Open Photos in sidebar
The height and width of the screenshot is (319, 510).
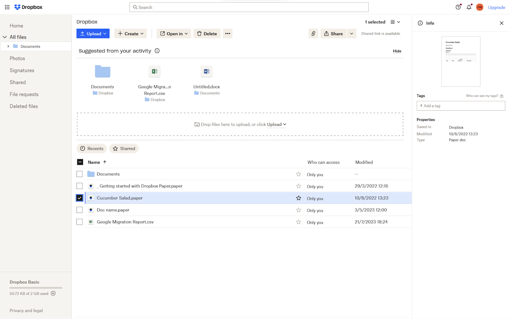coord(17,58)
